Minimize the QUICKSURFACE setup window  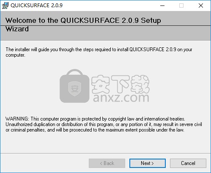point(162,5)
